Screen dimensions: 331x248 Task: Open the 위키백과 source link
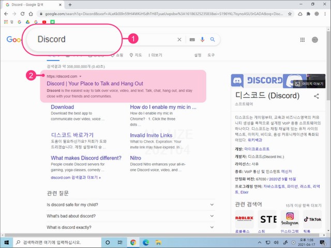[x=255, y=140]
